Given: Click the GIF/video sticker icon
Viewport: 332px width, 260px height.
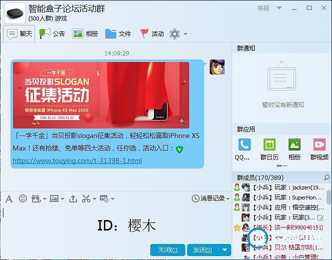Looking at the screenshot, I should pos(36,198).
